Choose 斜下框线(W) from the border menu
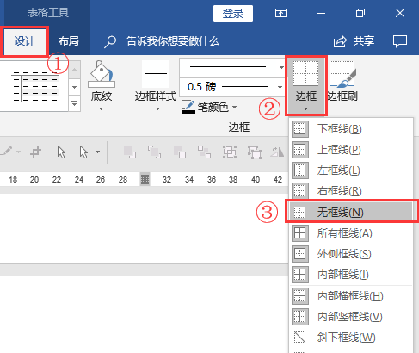Screen dimensions: 419x353 tap(351, 338)
